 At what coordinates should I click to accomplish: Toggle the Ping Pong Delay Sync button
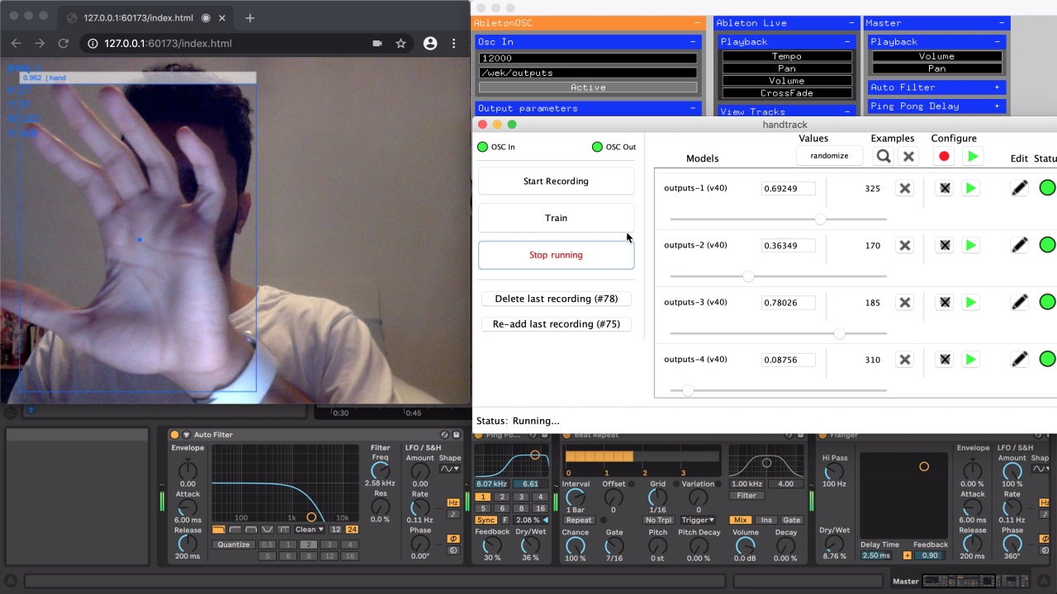click(x=486, y=521)
